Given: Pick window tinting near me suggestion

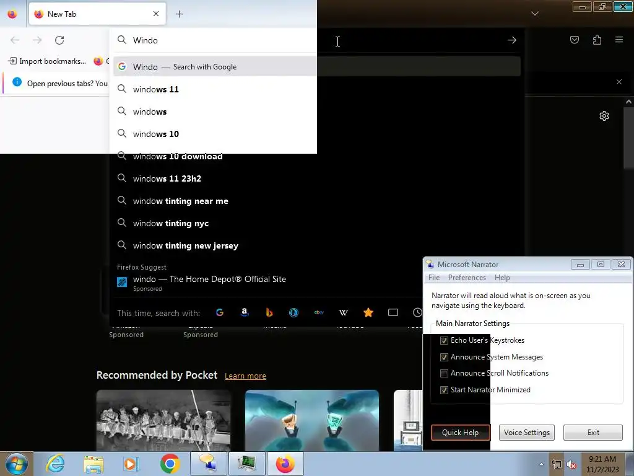Looking at the screenshot, I should pyautogui.click(x=317, y=201).
